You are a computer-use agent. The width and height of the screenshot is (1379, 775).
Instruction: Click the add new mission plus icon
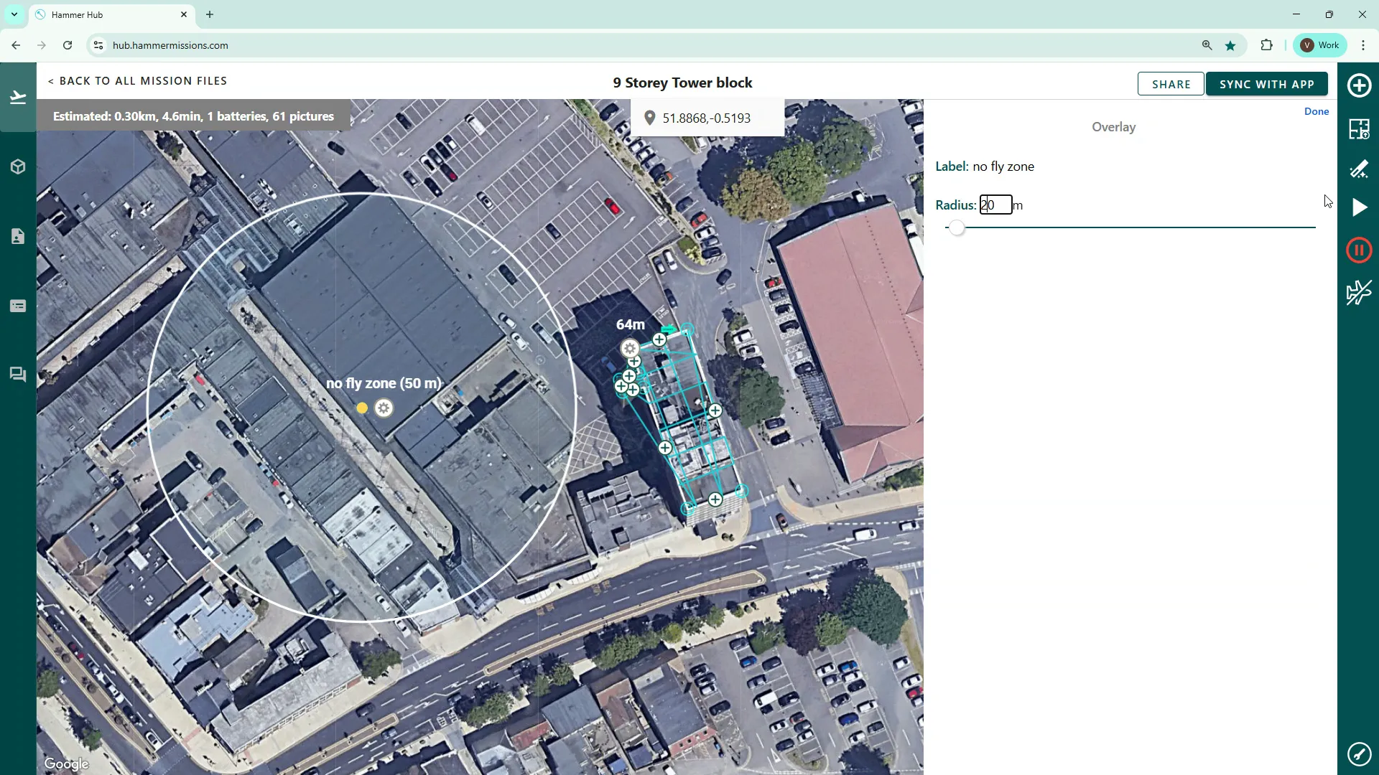coord(1359,85)
